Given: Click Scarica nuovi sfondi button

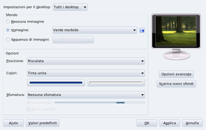Looking at the screenshot, I should coord(176,84).
